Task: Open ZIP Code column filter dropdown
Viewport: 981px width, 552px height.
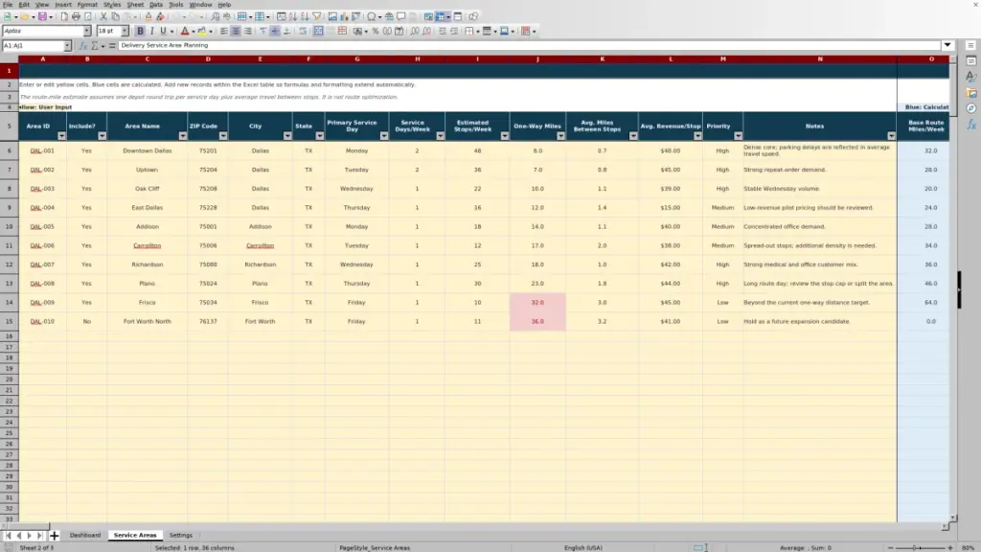Action: [x=223, y=136]
